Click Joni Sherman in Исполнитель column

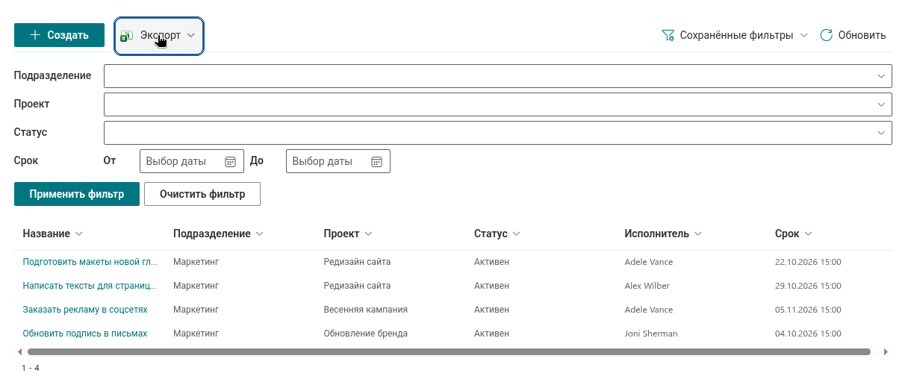[x=651, y=334]
